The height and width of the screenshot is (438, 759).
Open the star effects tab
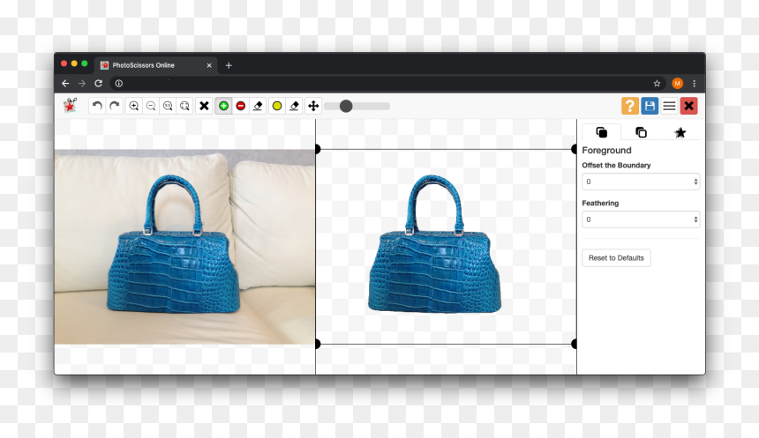[x=680, y=132]
